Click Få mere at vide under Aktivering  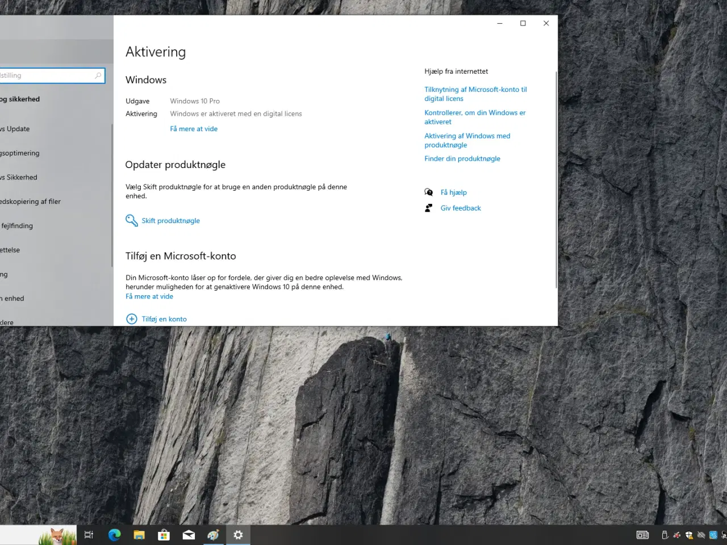[x=194, y=128]
